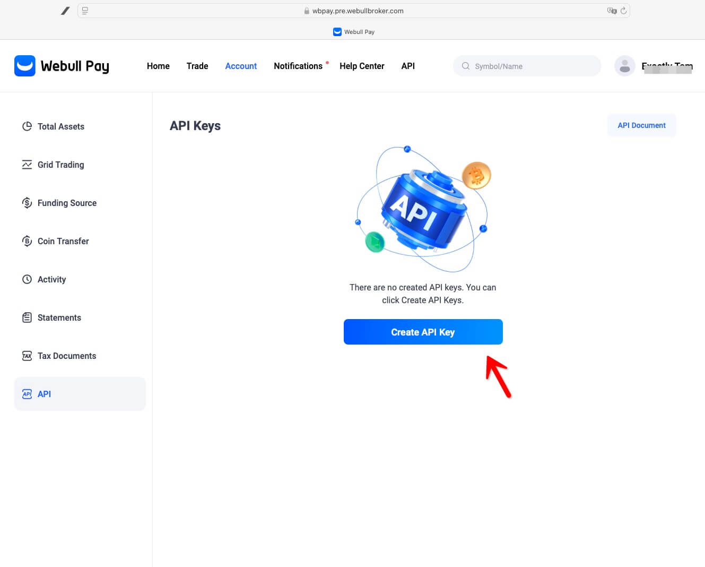The image size is (705, 567).
Task: Click the API Keys heading
Action: coord(195,126)
